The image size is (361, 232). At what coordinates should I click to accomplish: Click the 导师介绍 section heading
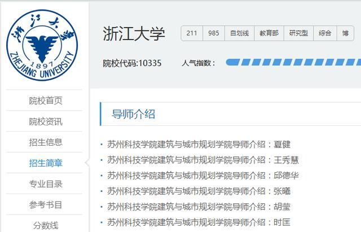pyautogui.click(x=133, y=114)
